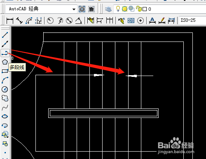Image resolution: width=206 pixels, height=159 pixels.
Task: Toggle layer 0 lock padlock icon
Action: (139, 9)
